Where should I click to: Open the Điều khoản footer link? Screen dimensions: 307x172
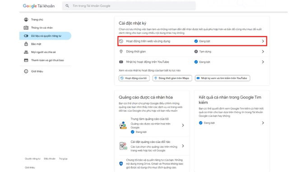[50, 159]
